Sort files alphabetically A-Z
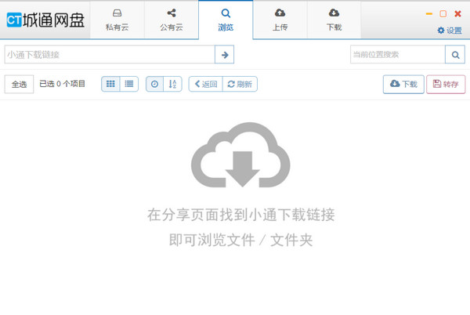The image size is (470, 315). (x=173, y=84)
